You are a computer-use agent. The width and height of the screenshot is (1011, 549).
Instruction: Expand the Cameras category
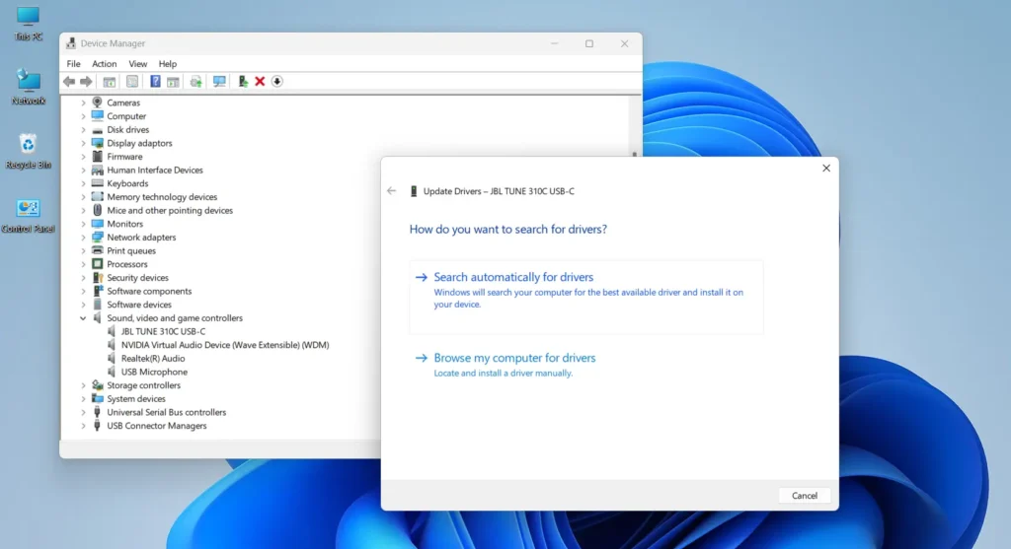pos(83,103)
